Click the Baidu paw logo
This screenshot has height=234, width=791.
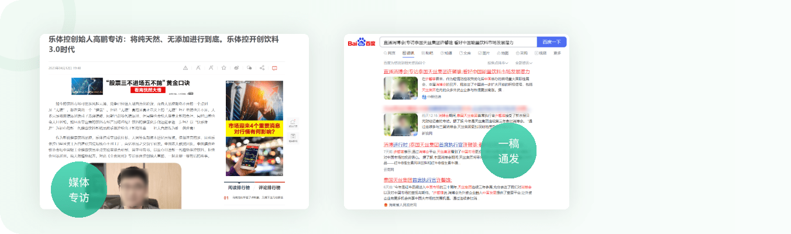click(362, 42)
